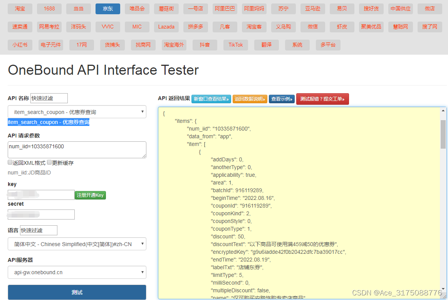
Task: Open the 义乌购 tab
Action: click(284, 27)
